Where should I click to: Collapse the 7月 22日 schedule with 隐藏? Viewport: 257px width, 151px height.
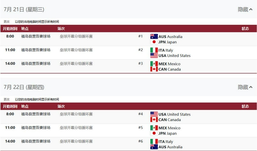[x=245, y=87]
